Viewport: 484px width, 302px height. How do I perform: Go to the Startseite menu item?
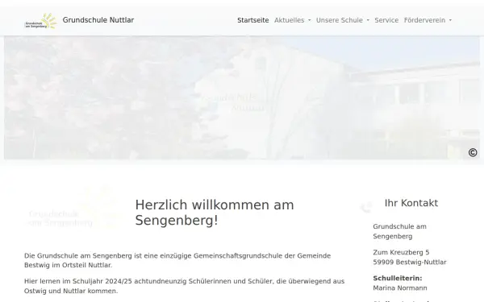[x=252, y=20]
